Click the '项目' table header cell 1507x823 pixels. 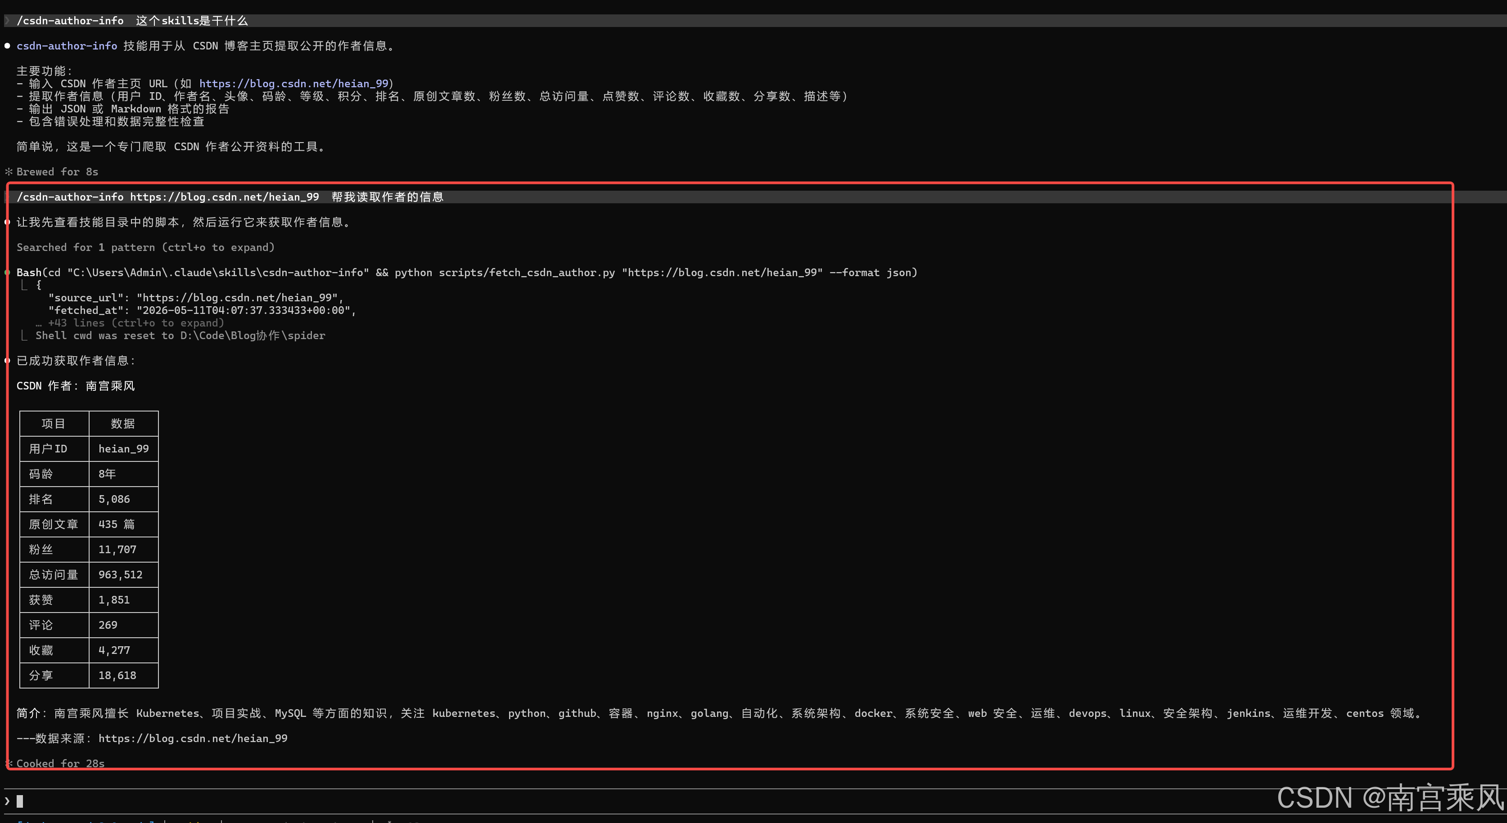[54, 424]
